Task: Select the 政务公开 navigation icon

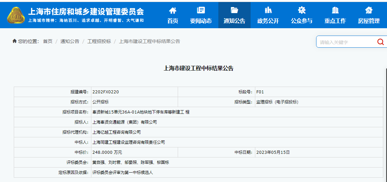Action: [268, 10]
